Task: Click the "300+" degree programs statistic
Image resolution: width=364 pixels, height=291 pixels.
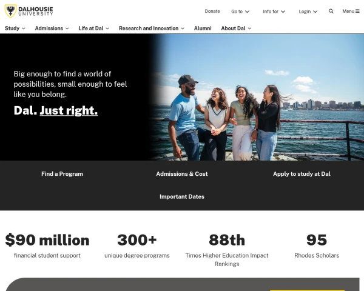Action: [137, 240]
